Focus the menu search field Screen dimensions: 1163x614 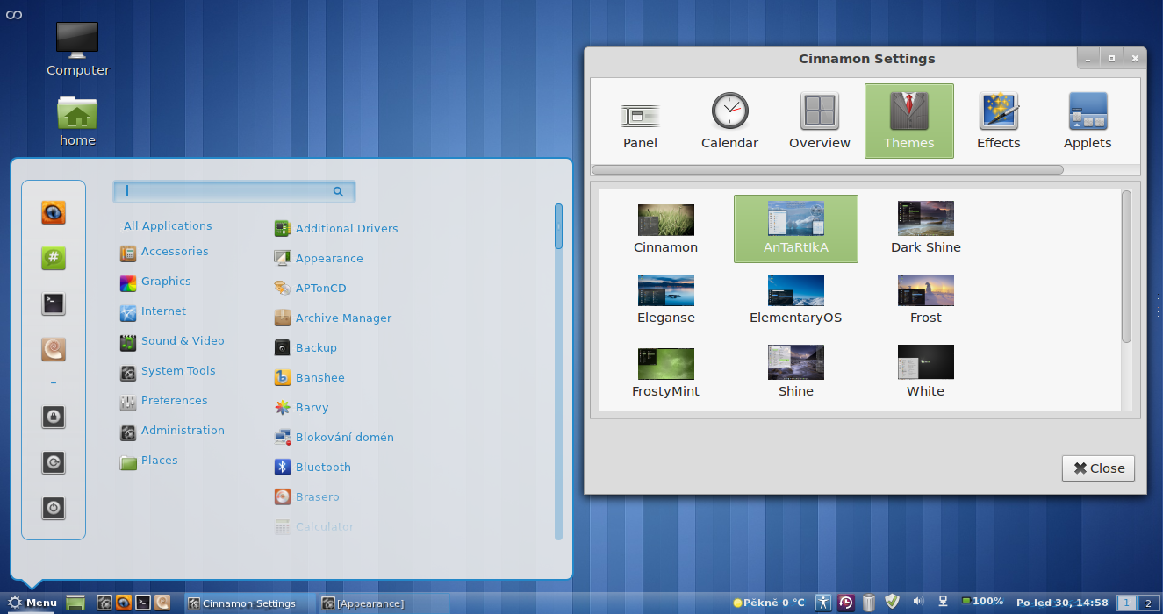(x=233, y=191)
